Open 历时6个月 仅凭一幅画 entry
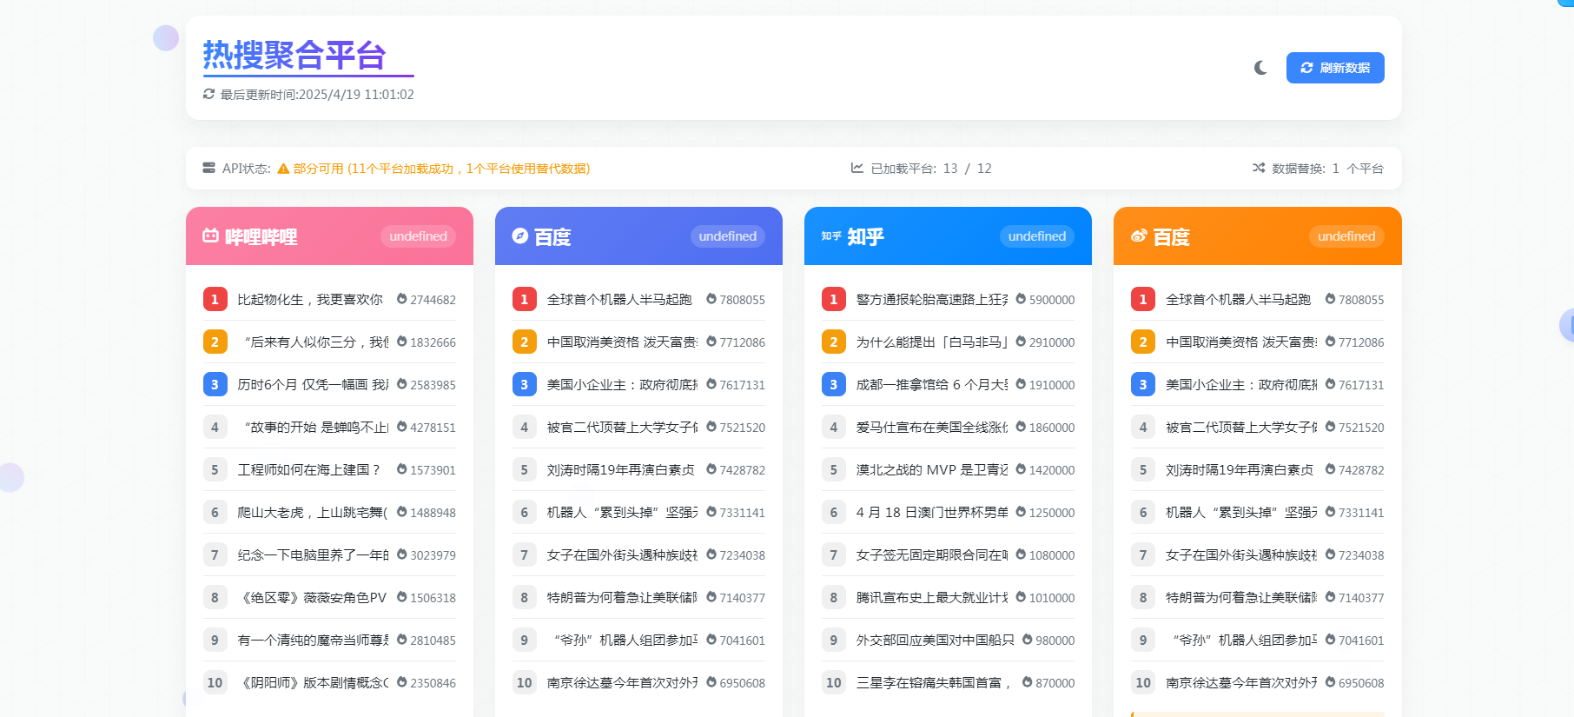 point(313,384)
